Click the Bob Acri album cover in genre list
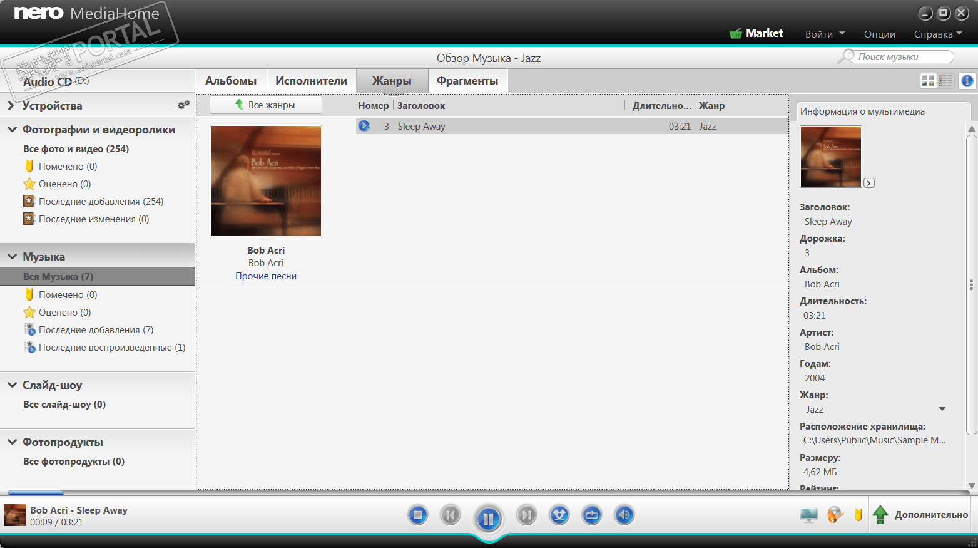 266,181
